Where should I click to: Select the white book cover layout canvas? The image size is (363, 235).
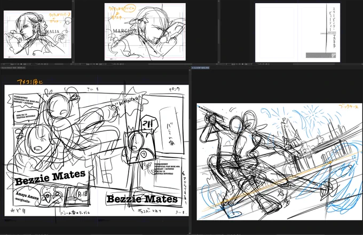click(297, 33)
